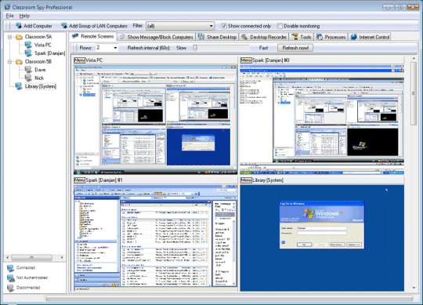Click the Add Computer toolbar icon
This screenshot has height=305, width=423.
point(19,26)
